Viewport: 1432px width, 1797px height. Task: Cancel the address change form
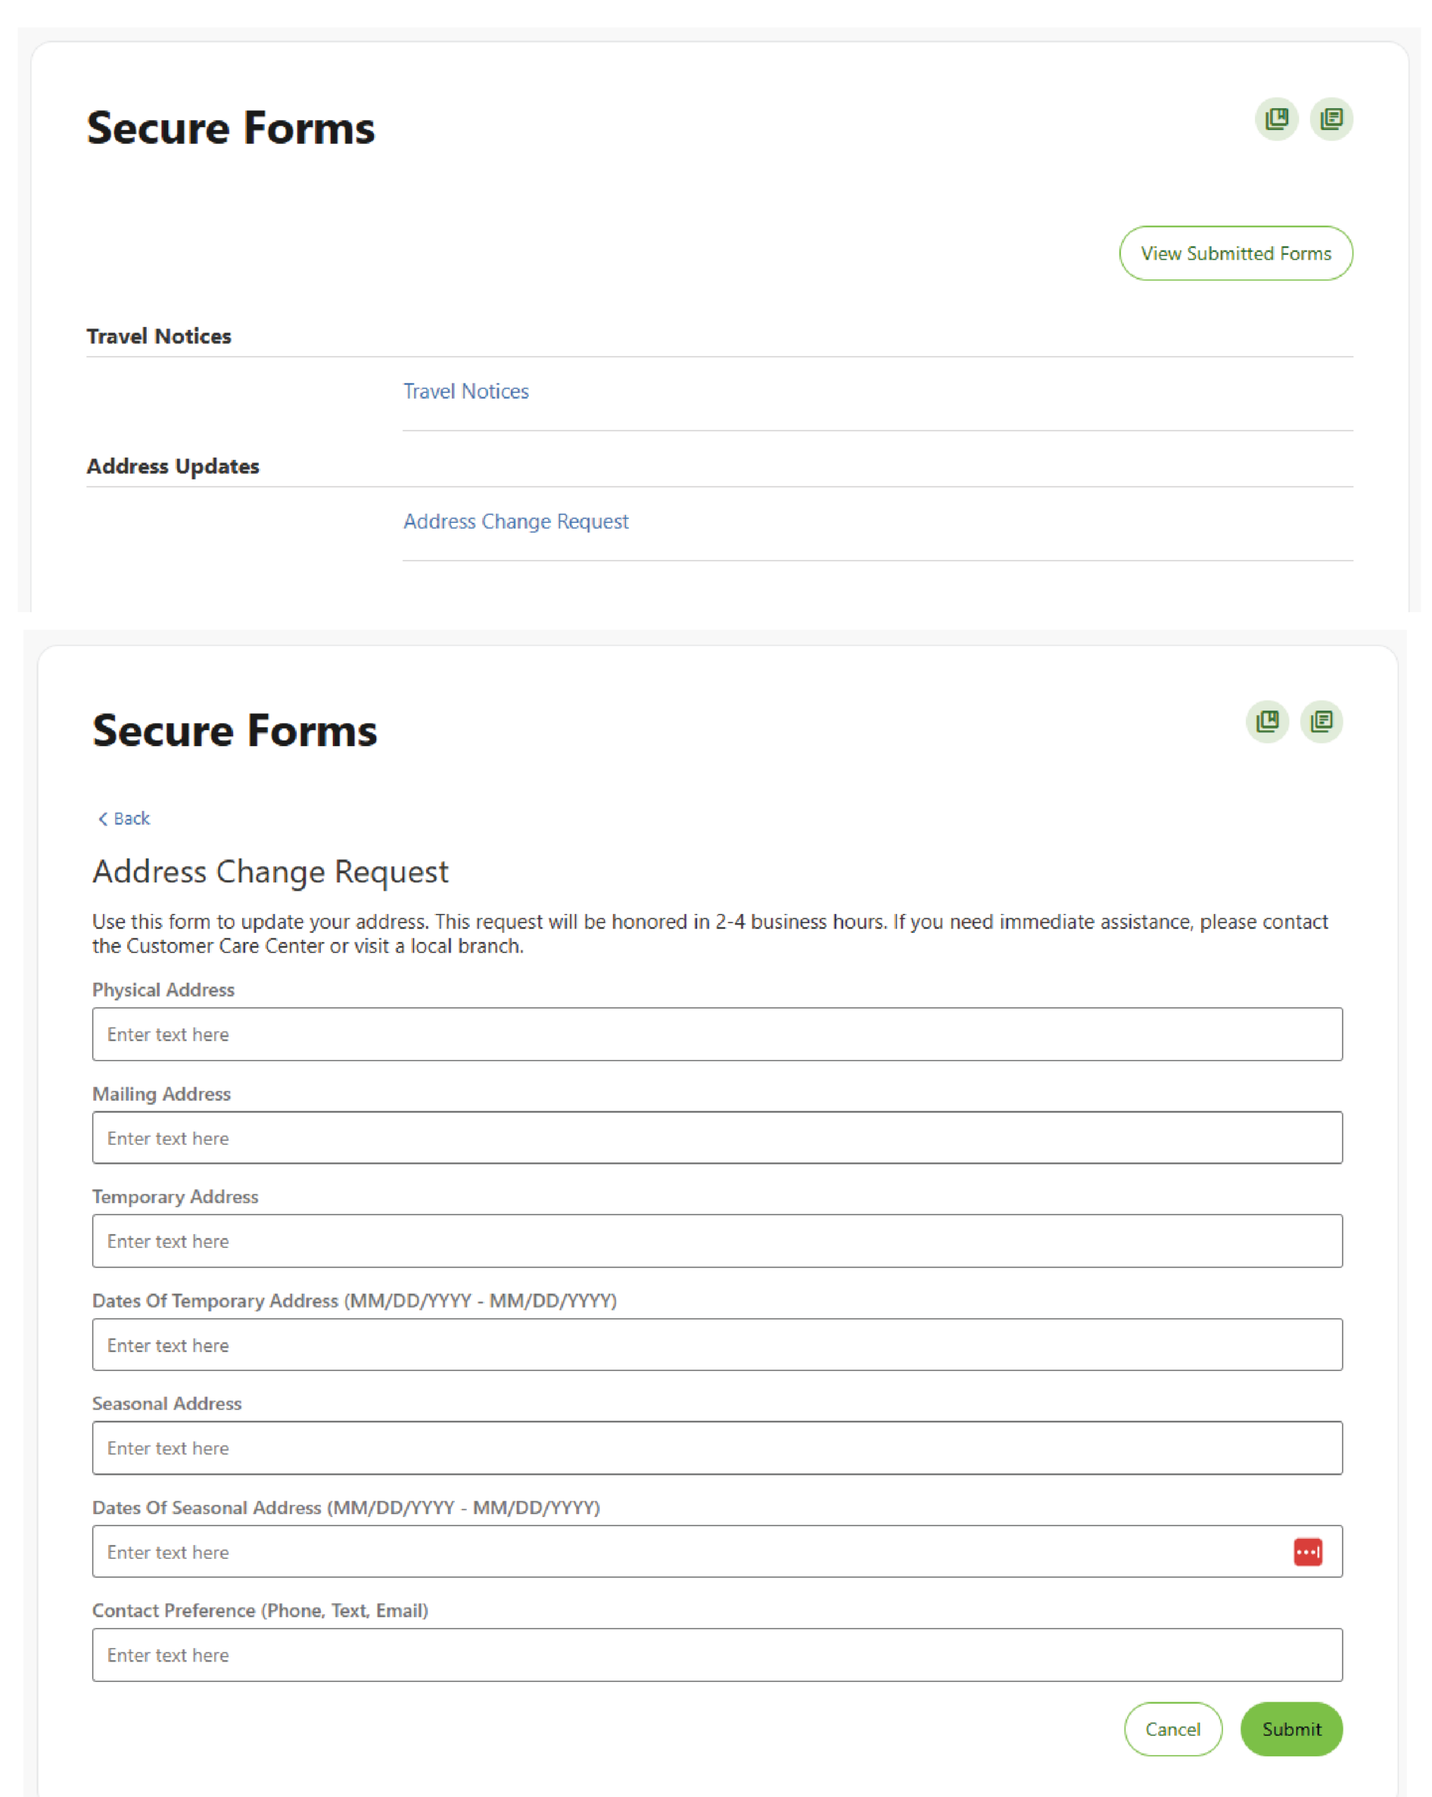click(x=1173, y=1729)
